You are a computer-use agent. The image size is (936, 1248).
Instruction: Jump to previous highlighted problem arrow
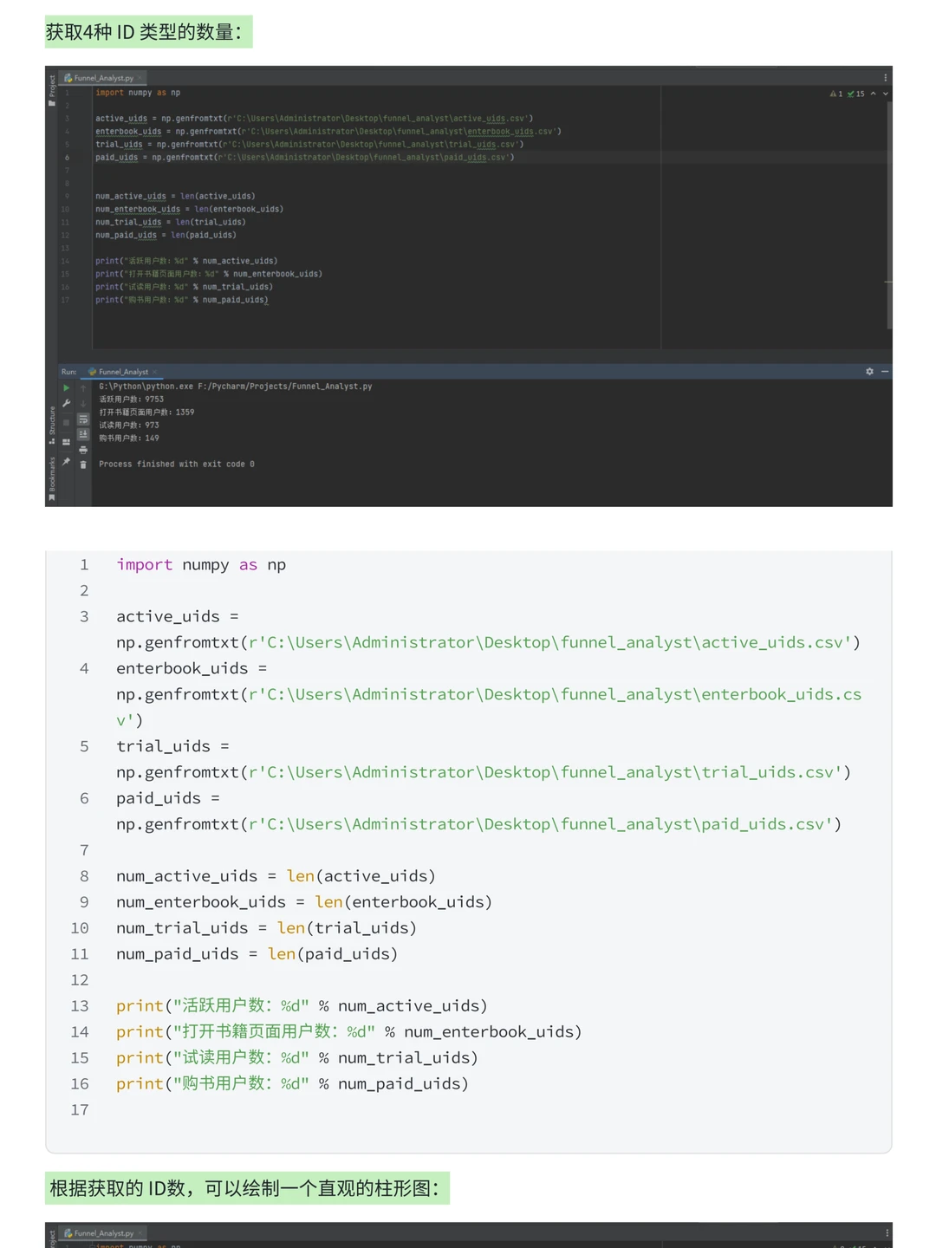click(874, 94)
